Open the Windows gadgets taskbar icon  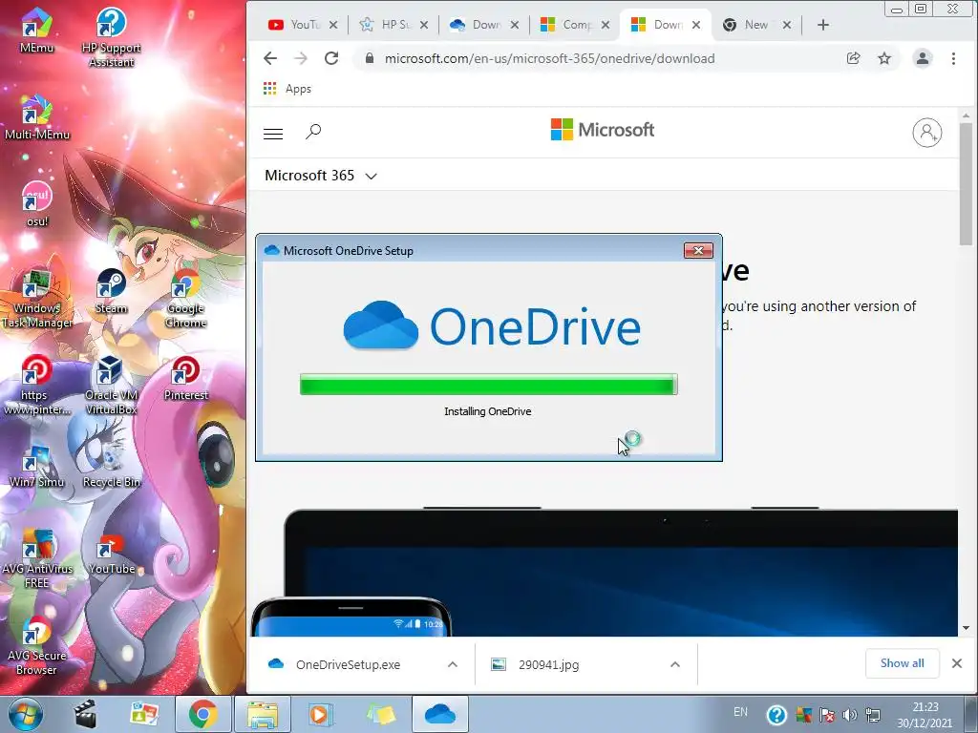point(144,714)
